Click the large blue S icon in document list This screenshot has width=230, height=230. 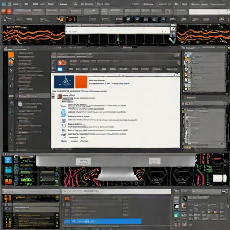tap(63, 113)
